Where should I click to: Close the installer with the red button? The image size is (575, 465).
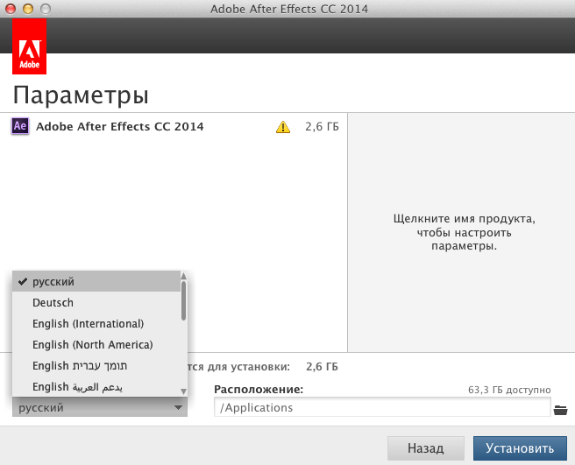point(11,9)
